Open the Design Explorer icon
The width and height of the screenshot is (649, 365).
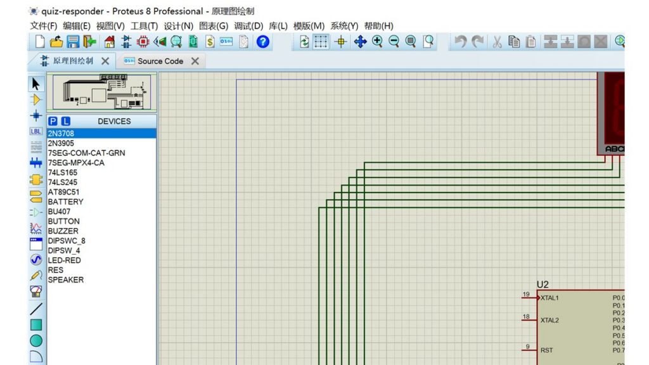(176, 42)
